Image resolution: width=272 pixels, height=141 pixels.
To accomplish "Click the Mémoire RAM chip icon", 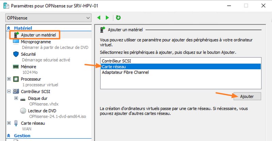I will pos(16,67).
